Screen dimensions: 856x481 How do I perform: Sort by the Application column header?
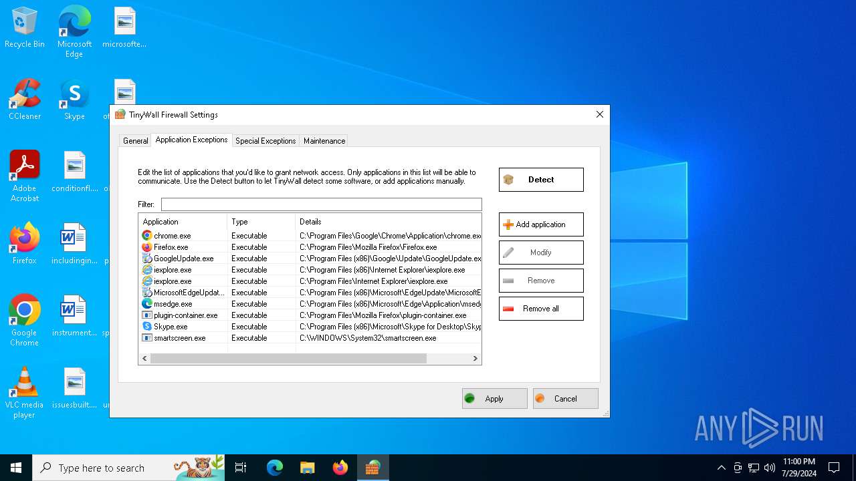[183, 222]
